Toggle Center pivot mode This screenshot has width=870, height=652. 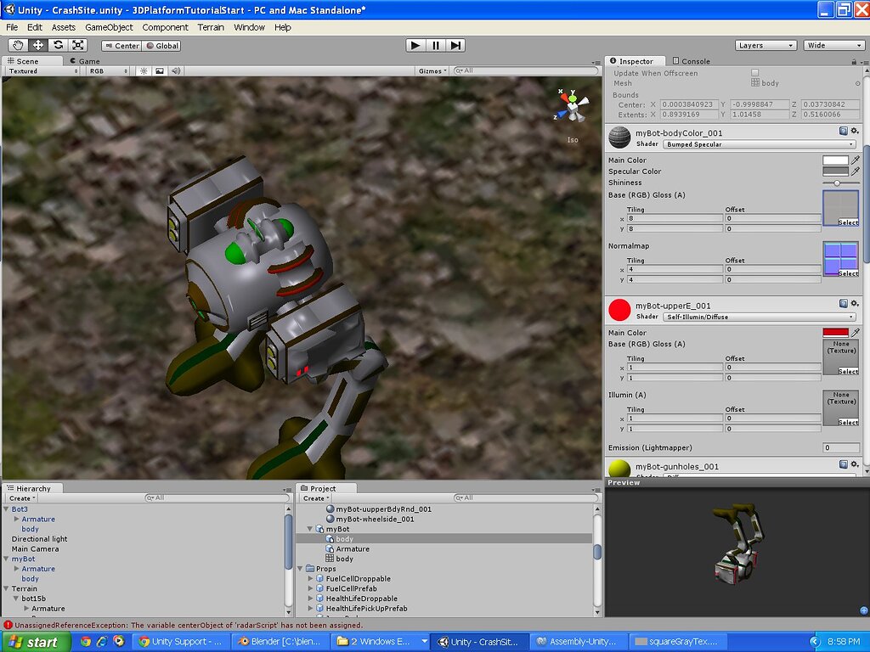(121, 46)
